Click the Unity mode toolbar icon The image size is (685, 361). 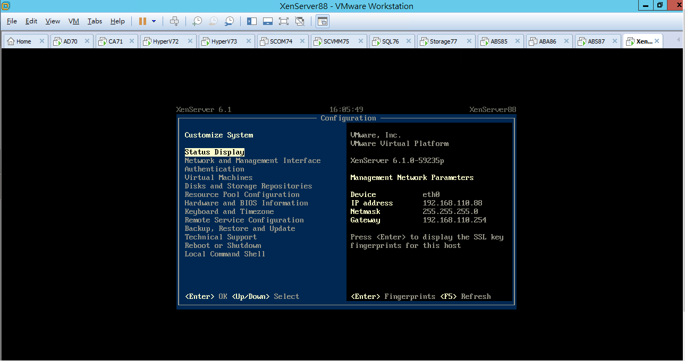click(300, 21)
